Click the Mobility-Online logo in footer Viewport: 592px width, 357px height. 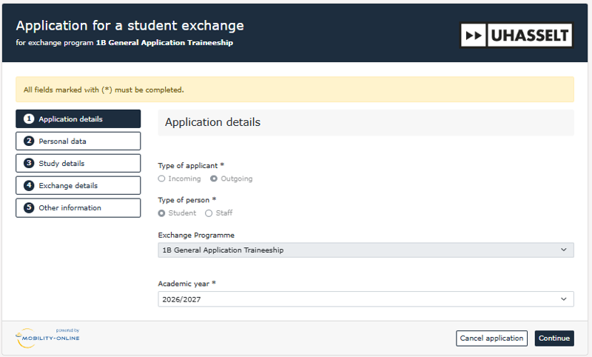coord(48,337)
